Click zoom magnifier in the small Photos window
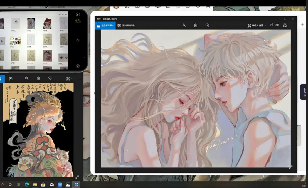This screenshot has width=308, height=188. tap(27, 78)
